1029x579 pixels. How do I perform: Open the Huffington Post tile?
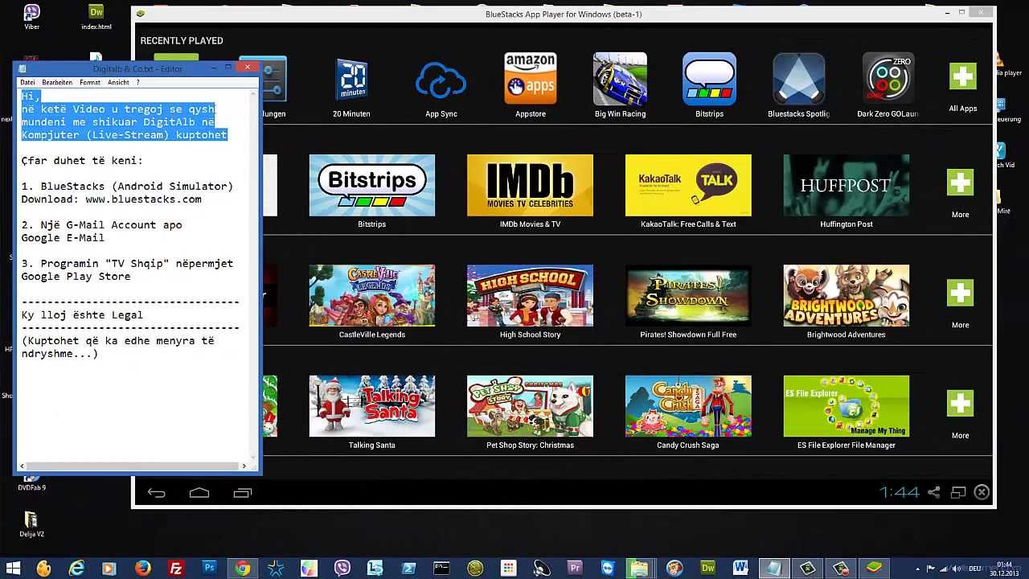[847, 185]
